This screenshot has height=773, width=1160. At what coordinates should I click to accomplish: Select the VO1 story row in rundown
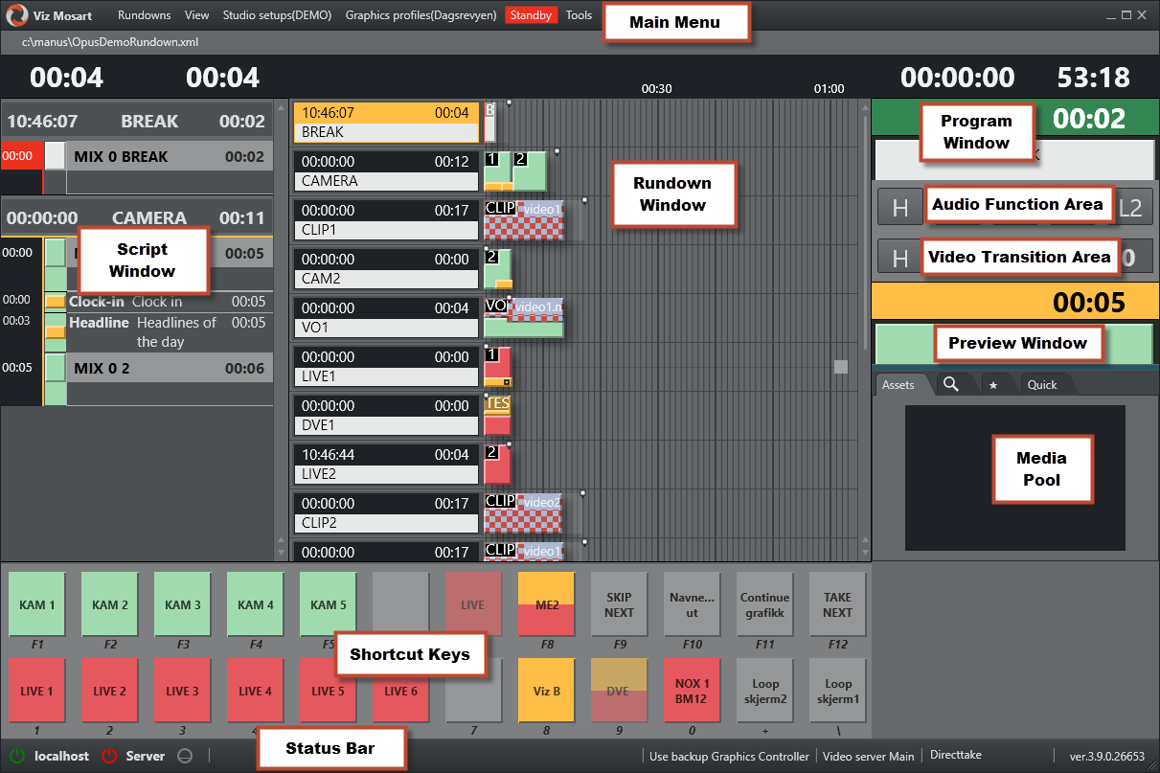click(385, 318)
